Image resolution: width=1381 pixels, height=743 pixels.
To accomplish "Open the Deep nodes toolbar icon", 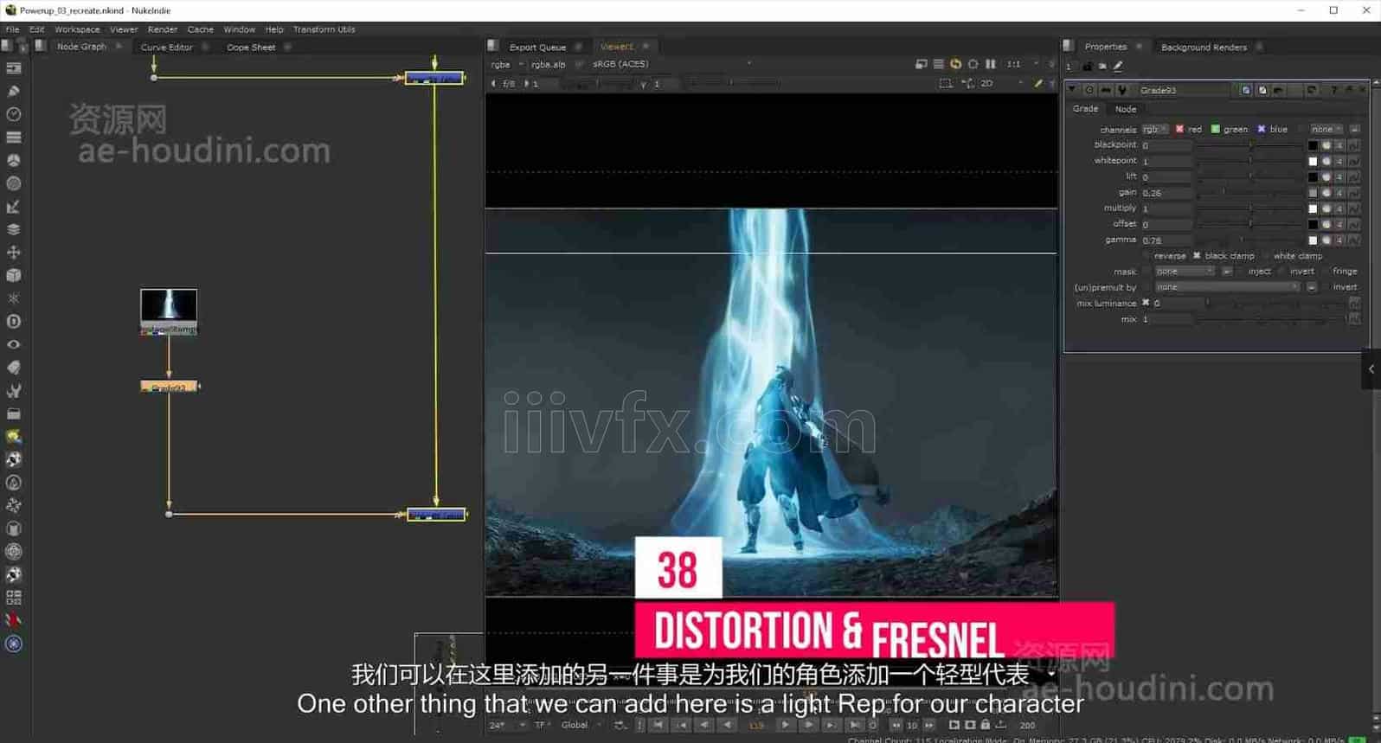I will coord(14,322).
